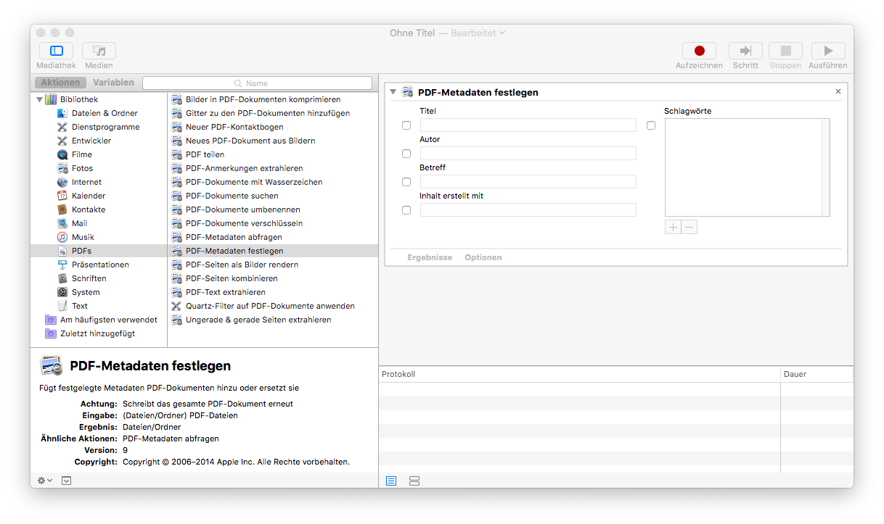Click the Autor text field

click(528, 154)
